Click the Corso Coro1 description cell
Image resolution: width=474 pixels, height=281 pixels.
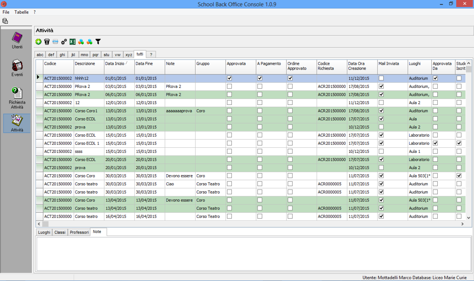coord(89,111)
